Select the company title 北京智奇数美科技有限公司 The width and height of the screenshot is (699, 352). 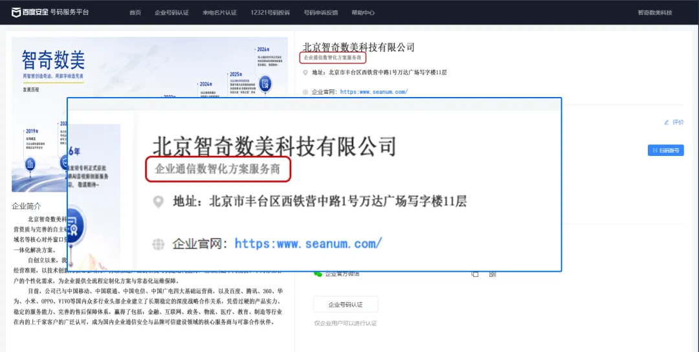[x=359, y=47]
